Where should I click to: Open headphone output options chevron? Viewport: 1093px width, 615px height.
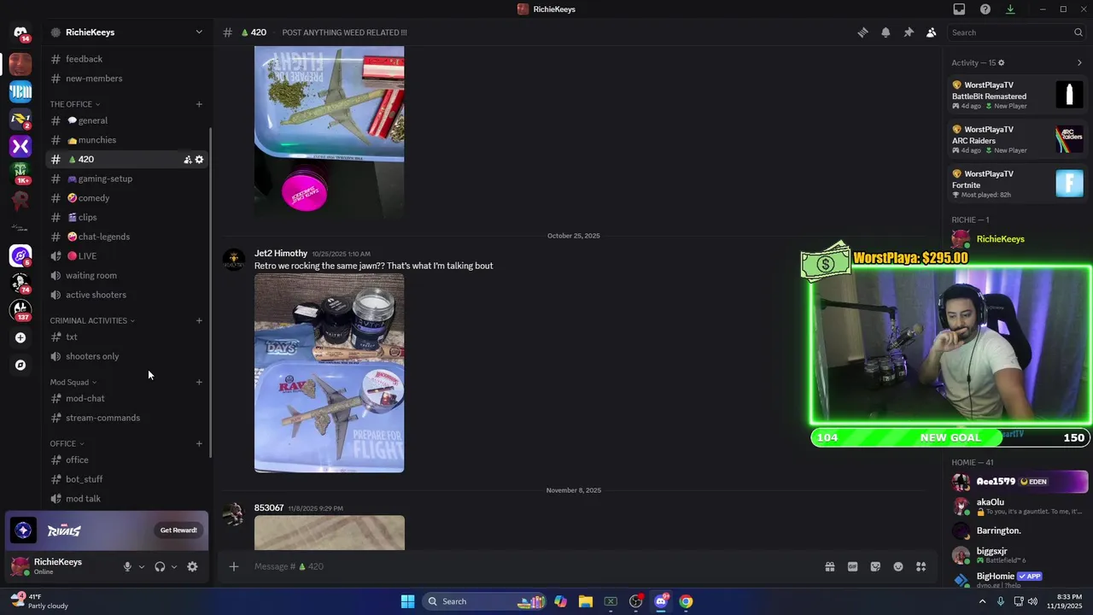[x=174, y=566]
